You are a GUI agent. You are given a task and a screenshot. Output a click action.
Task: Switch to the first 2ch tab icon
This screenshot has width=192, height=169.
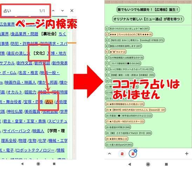point(122,154)
